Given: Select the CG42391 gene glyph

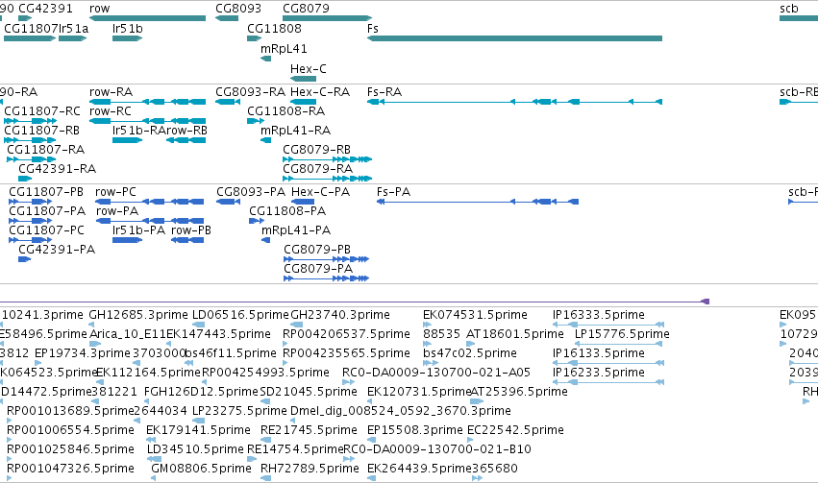Looking at the screenshot, I should [x=25, y=18].
